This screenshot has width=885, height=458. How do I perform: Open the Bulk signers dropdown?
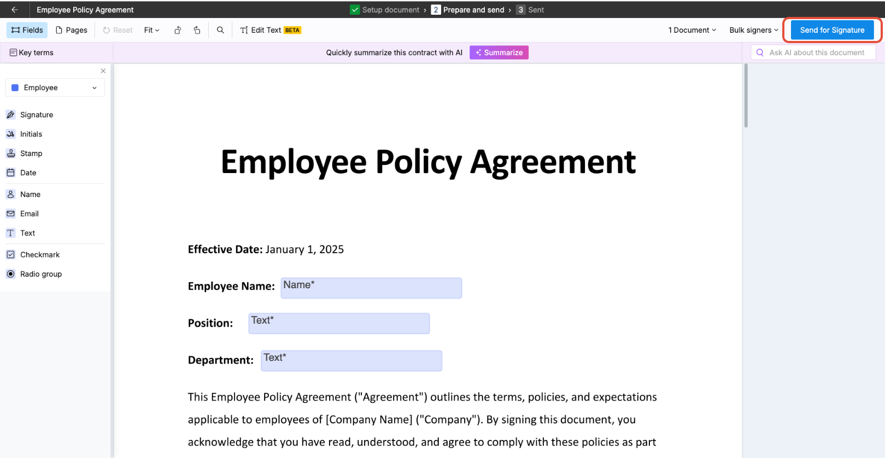754,30
